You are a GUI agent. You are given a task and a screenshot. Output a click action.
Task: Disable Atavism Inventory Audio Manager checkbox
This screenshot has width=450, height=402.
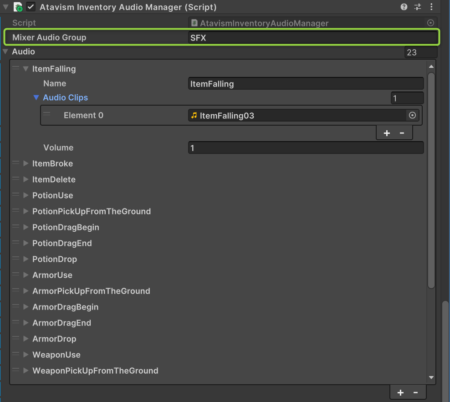pos(31,7)
